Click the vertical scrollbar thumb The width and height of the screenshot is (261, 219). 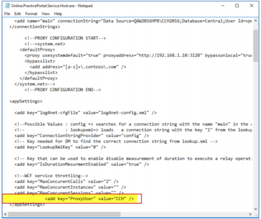[256, 46]
